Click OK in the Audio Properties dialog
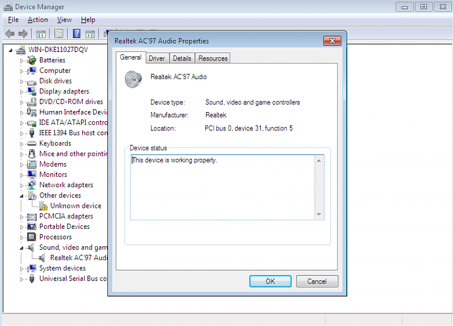The height and width of the screenshot is (326, 453). [271, 281]
